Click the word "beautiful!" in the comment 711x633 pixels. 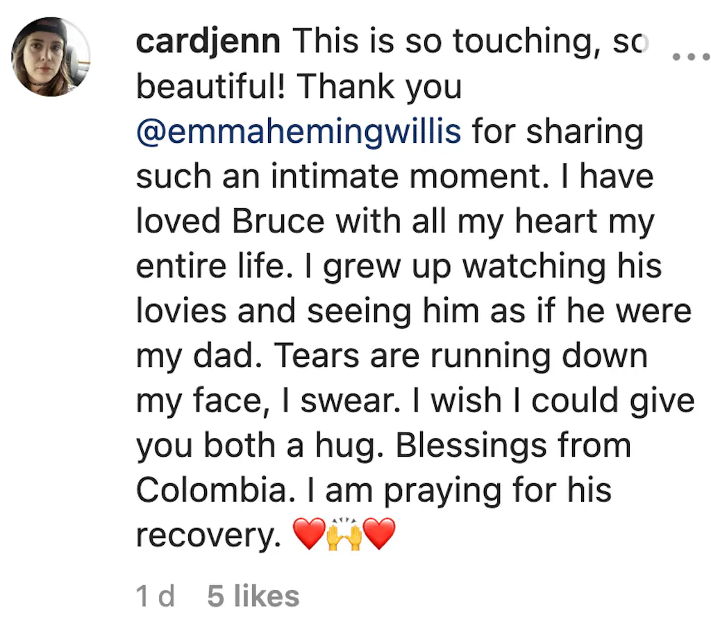pos(211,87)
